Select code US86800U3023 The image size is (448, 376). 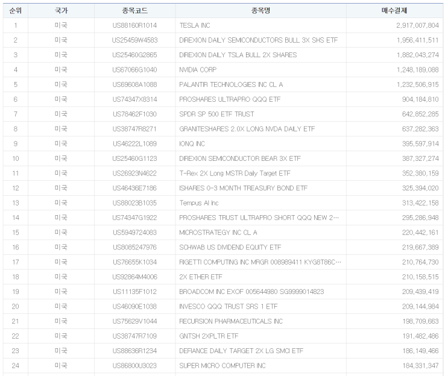click(x=134, y=366)
